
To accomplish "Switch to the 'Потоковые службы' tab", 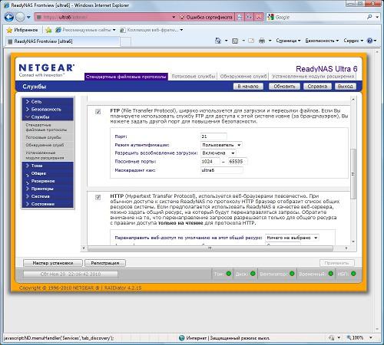I will [193, 76].
